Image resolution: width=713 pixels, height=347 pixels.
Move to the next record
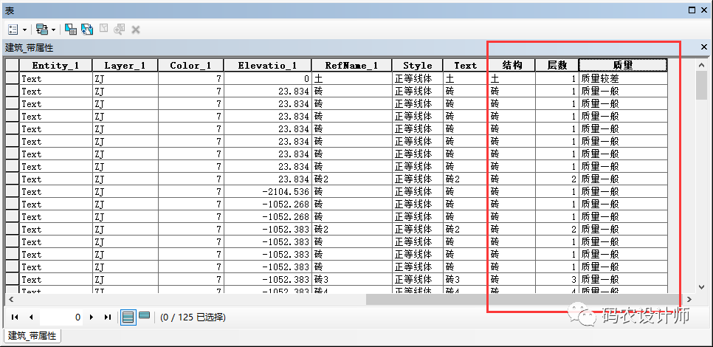pyautogui.click(x=92, y=317)
